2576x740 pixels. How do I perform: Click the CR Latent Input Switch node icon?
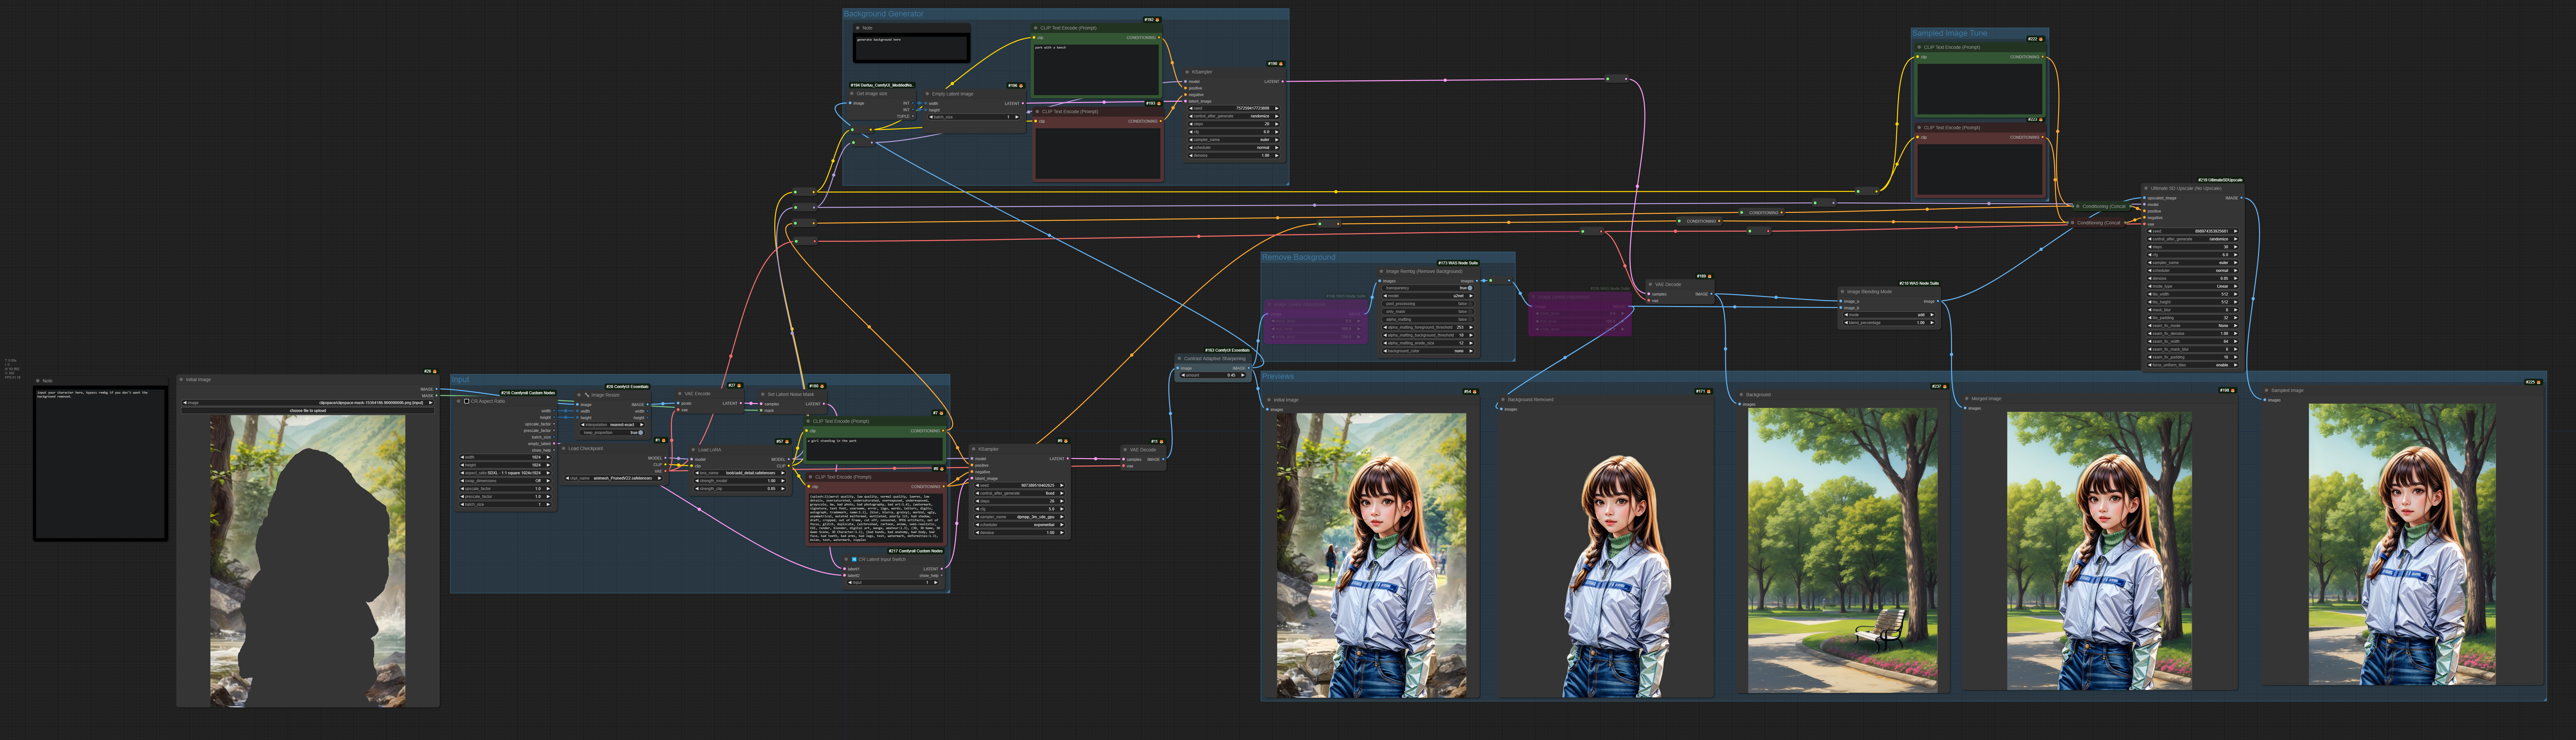[854, 559]
